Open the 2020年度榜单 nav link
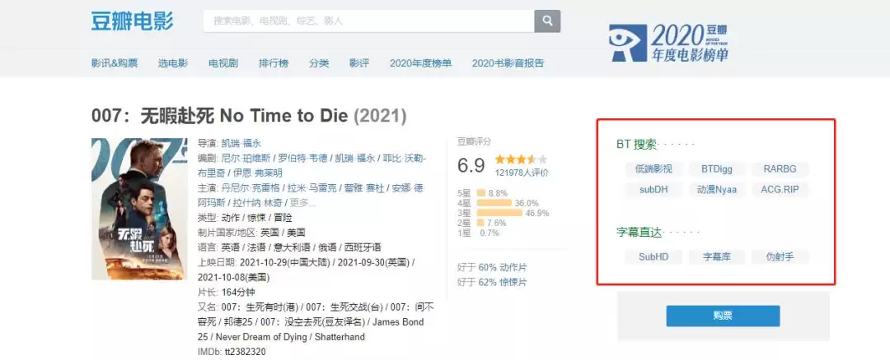The width and height of the screenshot is (890, 360). [x=420, y=63]
